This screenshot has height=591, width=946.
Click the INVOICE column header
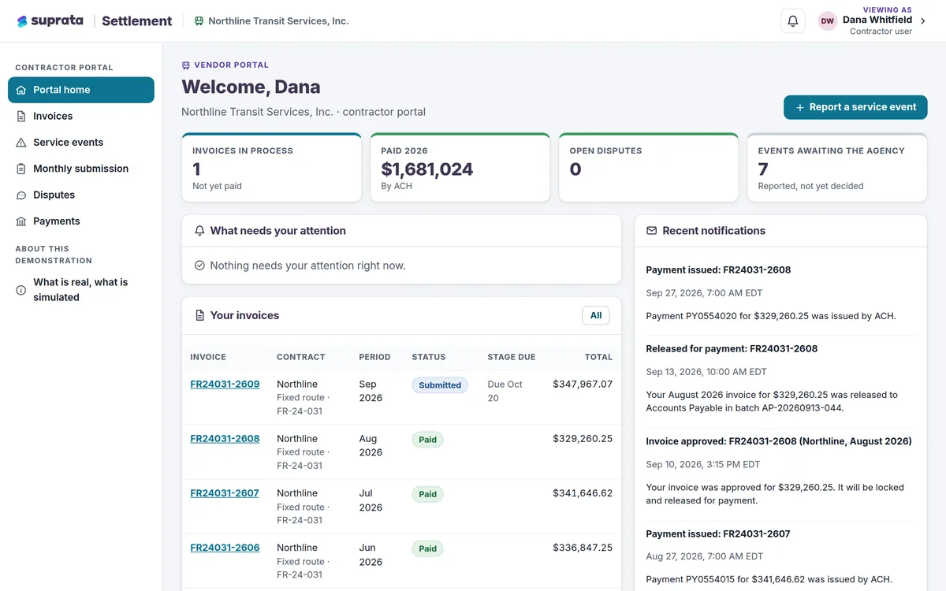[208, 357]
